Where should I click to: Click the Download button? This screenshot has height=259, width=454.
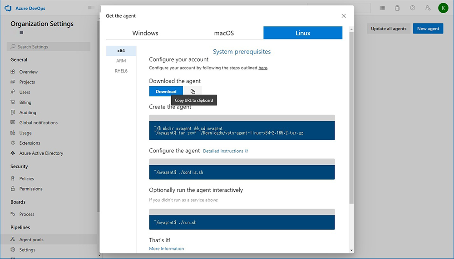click(x=166, y=92)
